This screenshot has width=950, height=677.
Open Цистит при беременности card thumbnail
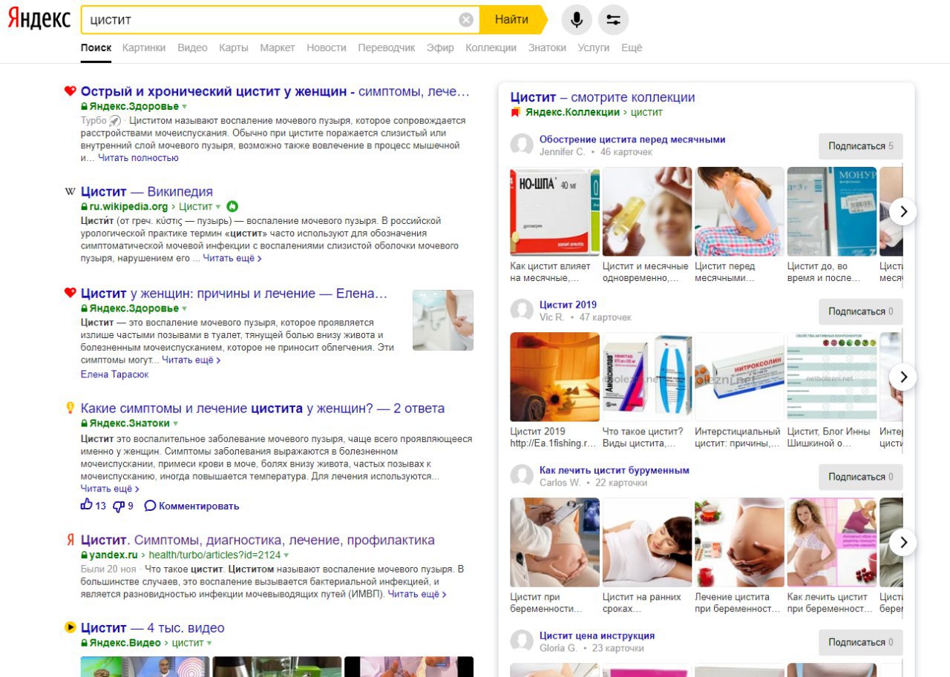pyautogui.click(x=555, y=542)
